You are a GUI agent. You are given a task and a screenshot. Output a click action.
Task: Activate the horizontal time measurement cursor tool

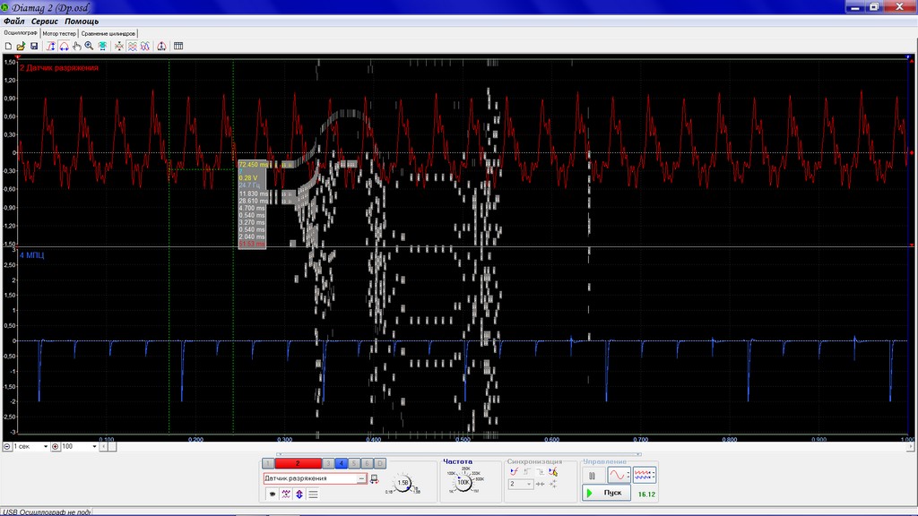(64, 47)
